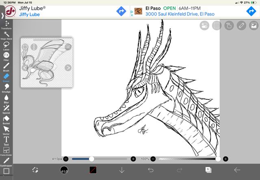Choose the Special tool

pos(6,109)
